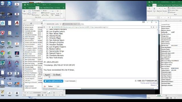Viewport: 182px width, 102px height.
Task: Select McAfee desktop icon
Action: click(x=3, y=34)
